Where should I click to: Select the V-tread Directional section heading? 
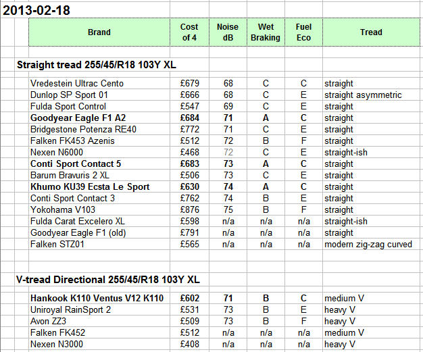(108, 280)
